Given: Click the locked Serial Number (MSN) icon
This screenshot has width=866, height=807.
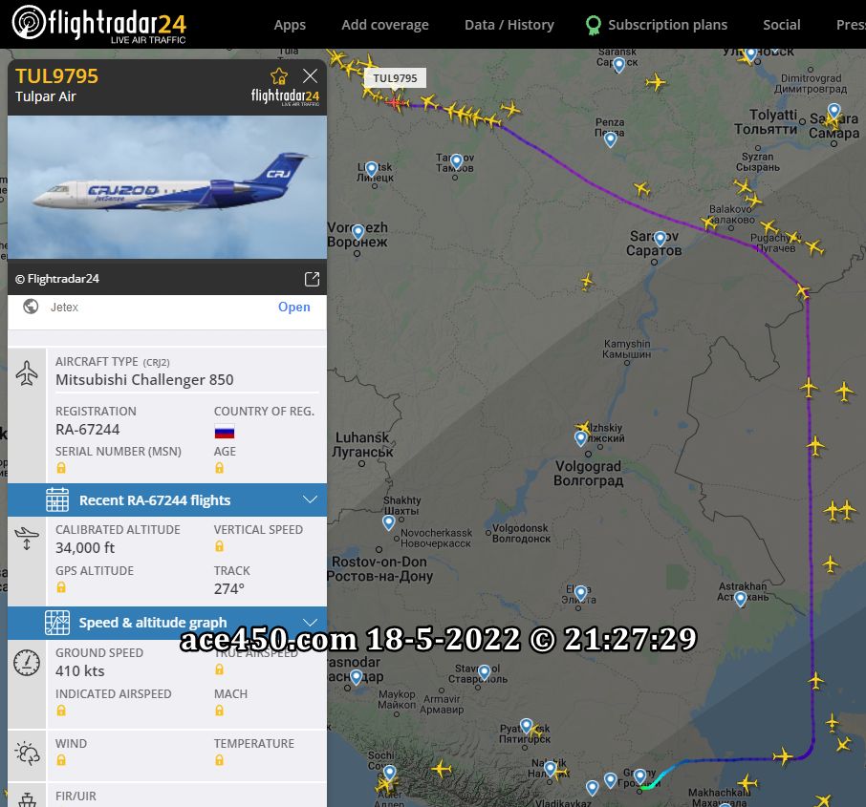Looking at the screenshot, I should tap(61, 468).
